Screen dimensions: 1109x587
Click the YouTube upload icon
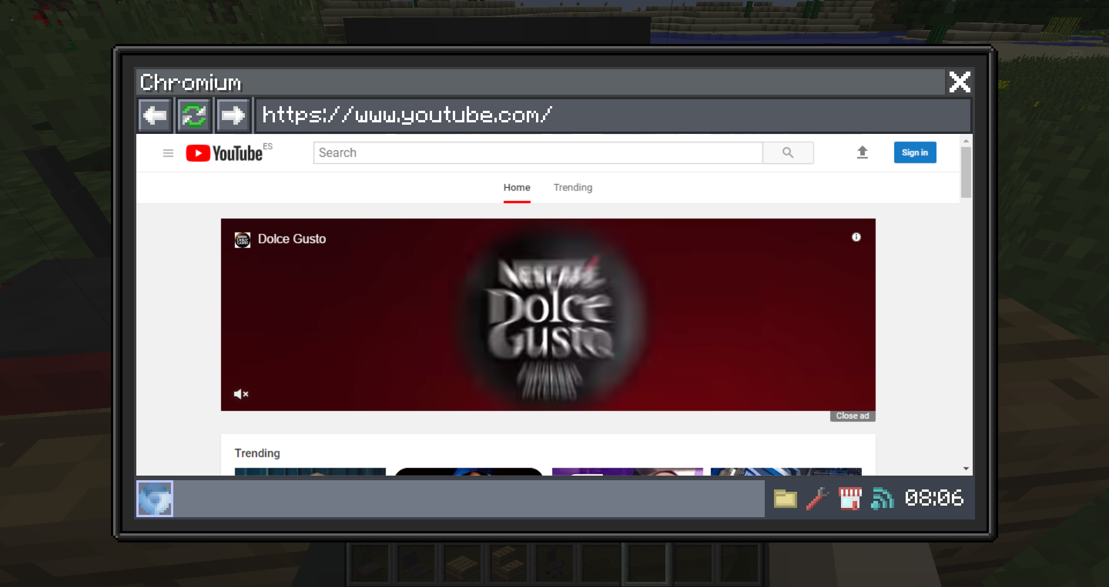tap(862, 152)
